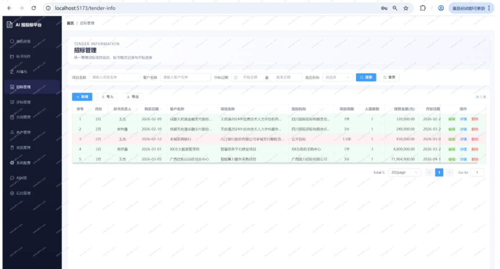Click 编辑 for the 430,000.00 row
Viewport: 500px width, 269px height.
451,139
